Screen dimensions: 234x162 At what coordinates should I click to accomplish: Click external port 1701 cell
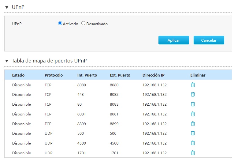pyautogui.click(x=114, y=153)
